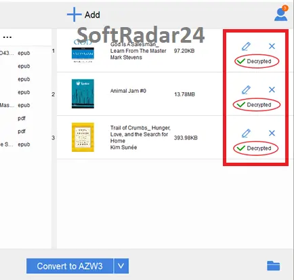
Task: Open the output folder icon
Action: 274,266
